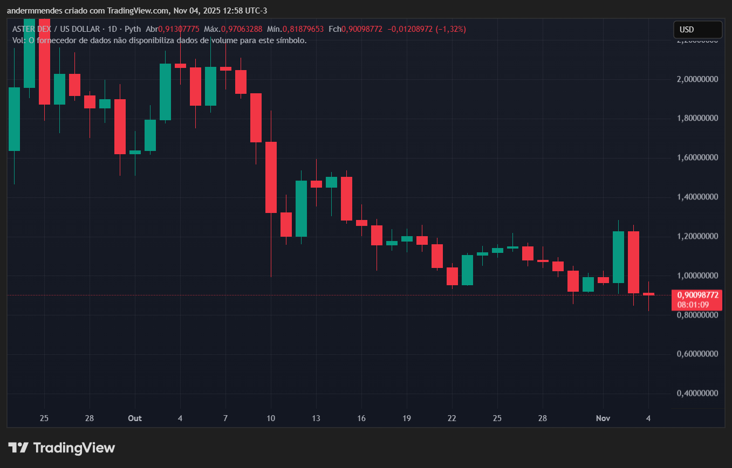Select the Nov label on time axis
The width and height of the screenshot is (732, 468).
point(603,418)
